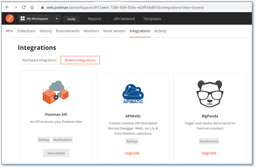Open the APIMatic cloud logo
The width and height of the screenshot is (256, 168).
point(133,94)
